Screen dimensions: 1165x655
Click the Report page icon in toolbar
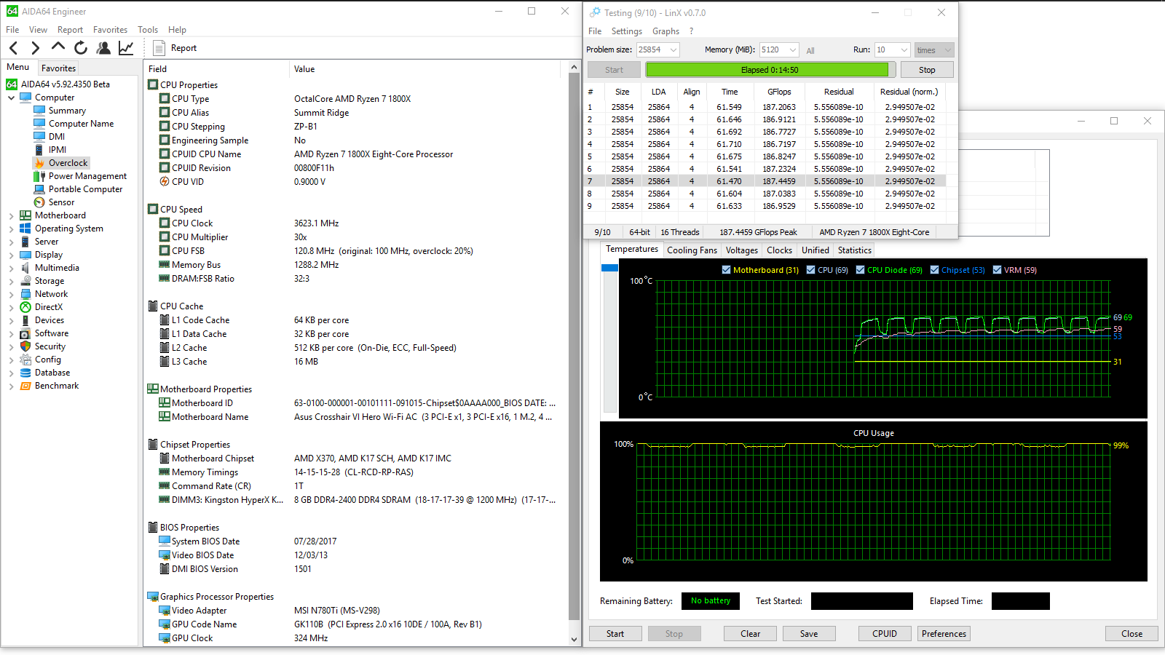point(159,48)
